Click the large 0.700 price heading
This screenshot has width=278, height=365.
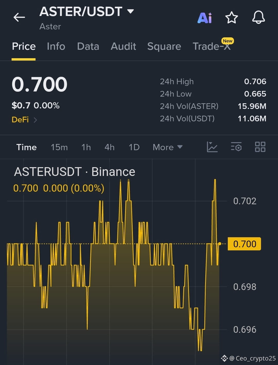(x=39, y=84)
